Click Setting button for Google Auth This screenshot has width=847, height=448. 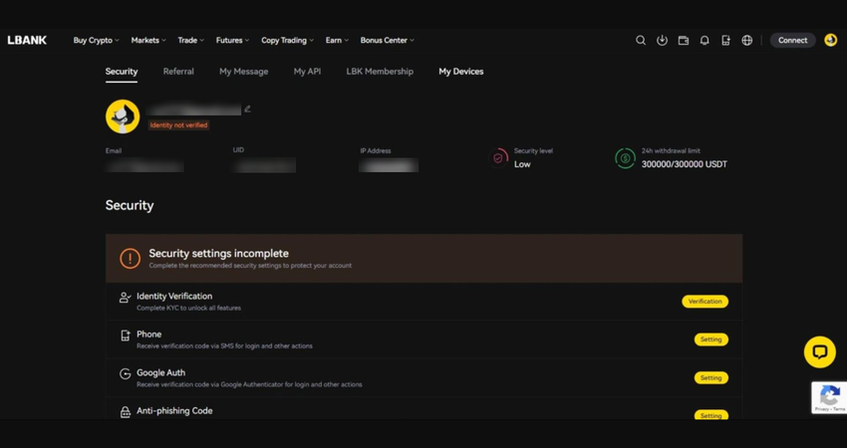[x=710, y=378]
